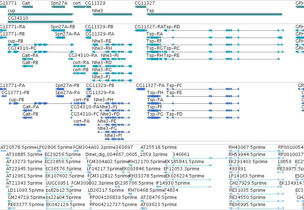304x210 pixels.
Task: Select protein label Tsp-PH
Action: tap(155, 93)
